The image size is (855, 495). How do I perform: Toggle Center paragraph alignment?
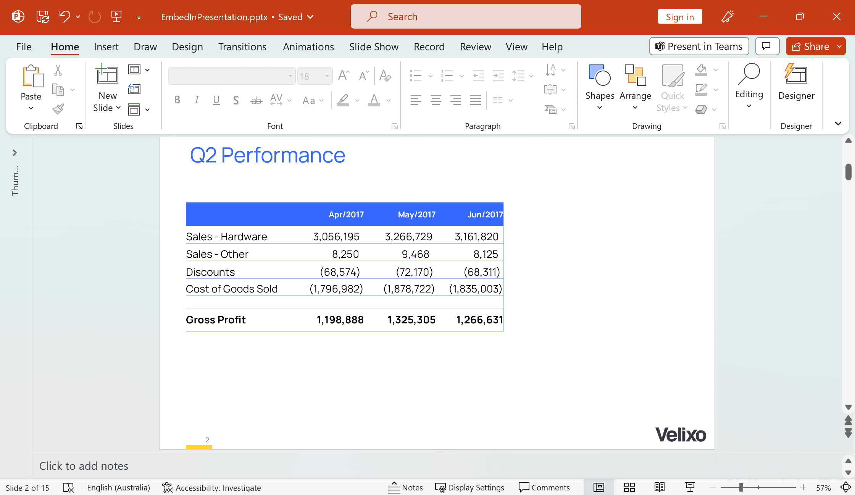(436, 100)
